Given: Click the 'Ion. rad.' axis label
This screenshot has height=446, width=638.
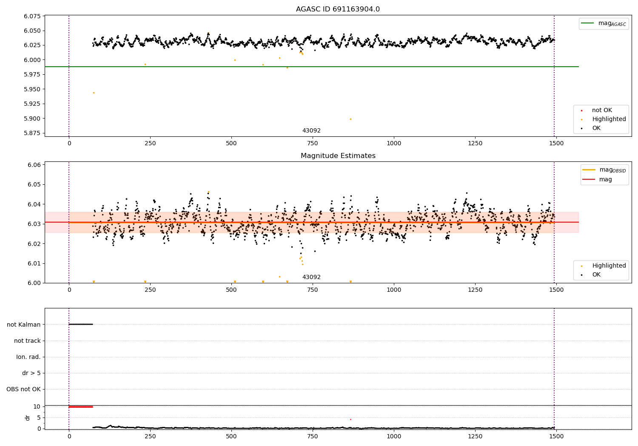Looking at the screenshot, I should (28, 357).
